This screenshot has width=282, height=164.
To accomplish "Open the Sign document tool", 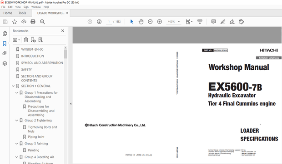I will point(232,22).
